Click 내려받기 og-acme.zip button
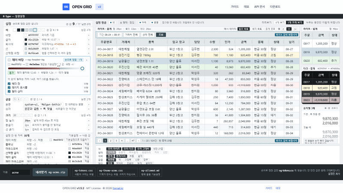The image size is (343, 193). (50, 172)
